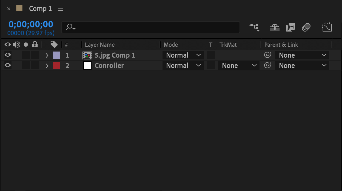This screenshot has height=191, width=342.
Task: Open TrkMat dropdown for the Conroller layer
Action: 239,65
